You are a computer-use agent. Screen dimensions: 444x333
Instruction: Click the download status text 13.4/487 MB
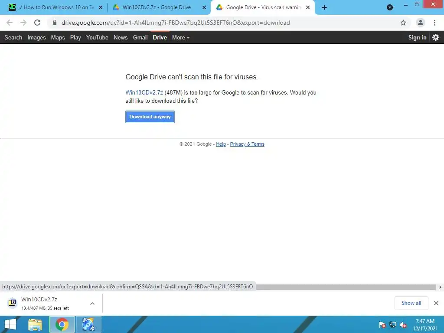pyautogui.click(x=45, y=308)
